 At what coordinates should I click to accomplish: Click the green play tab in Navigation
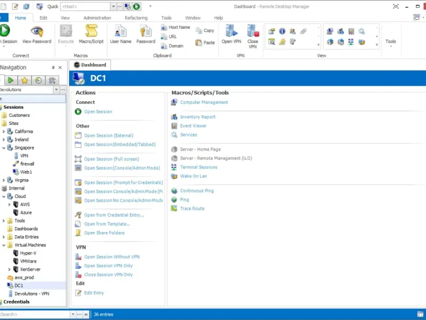point(11,80)
